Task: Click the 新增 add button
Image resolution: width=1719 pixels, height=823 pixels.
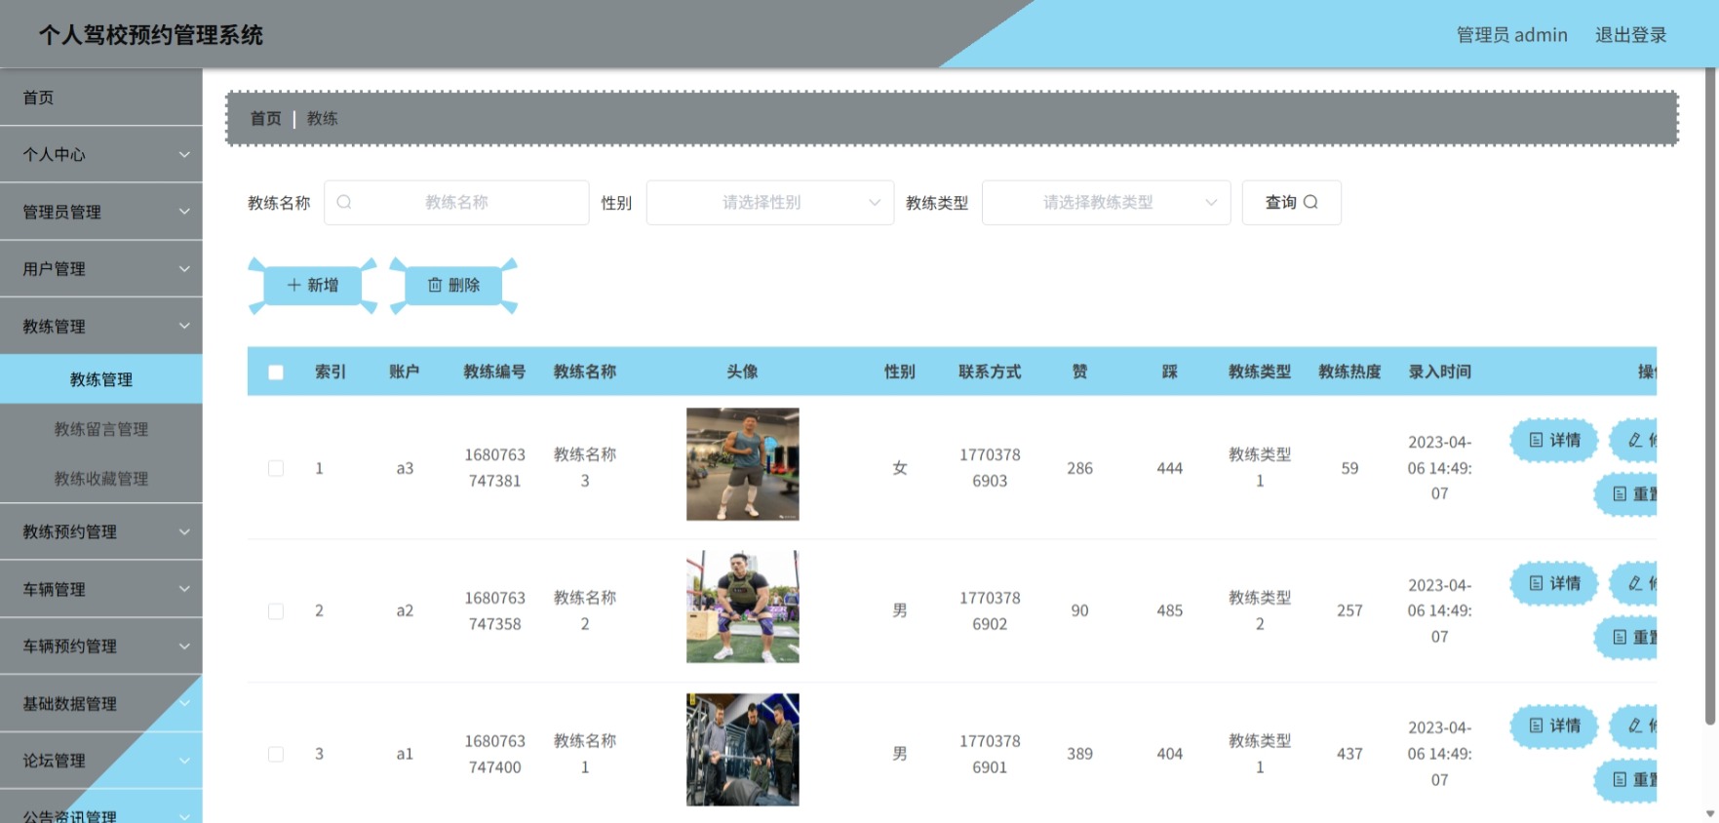Action: click(x=313, y=285)
